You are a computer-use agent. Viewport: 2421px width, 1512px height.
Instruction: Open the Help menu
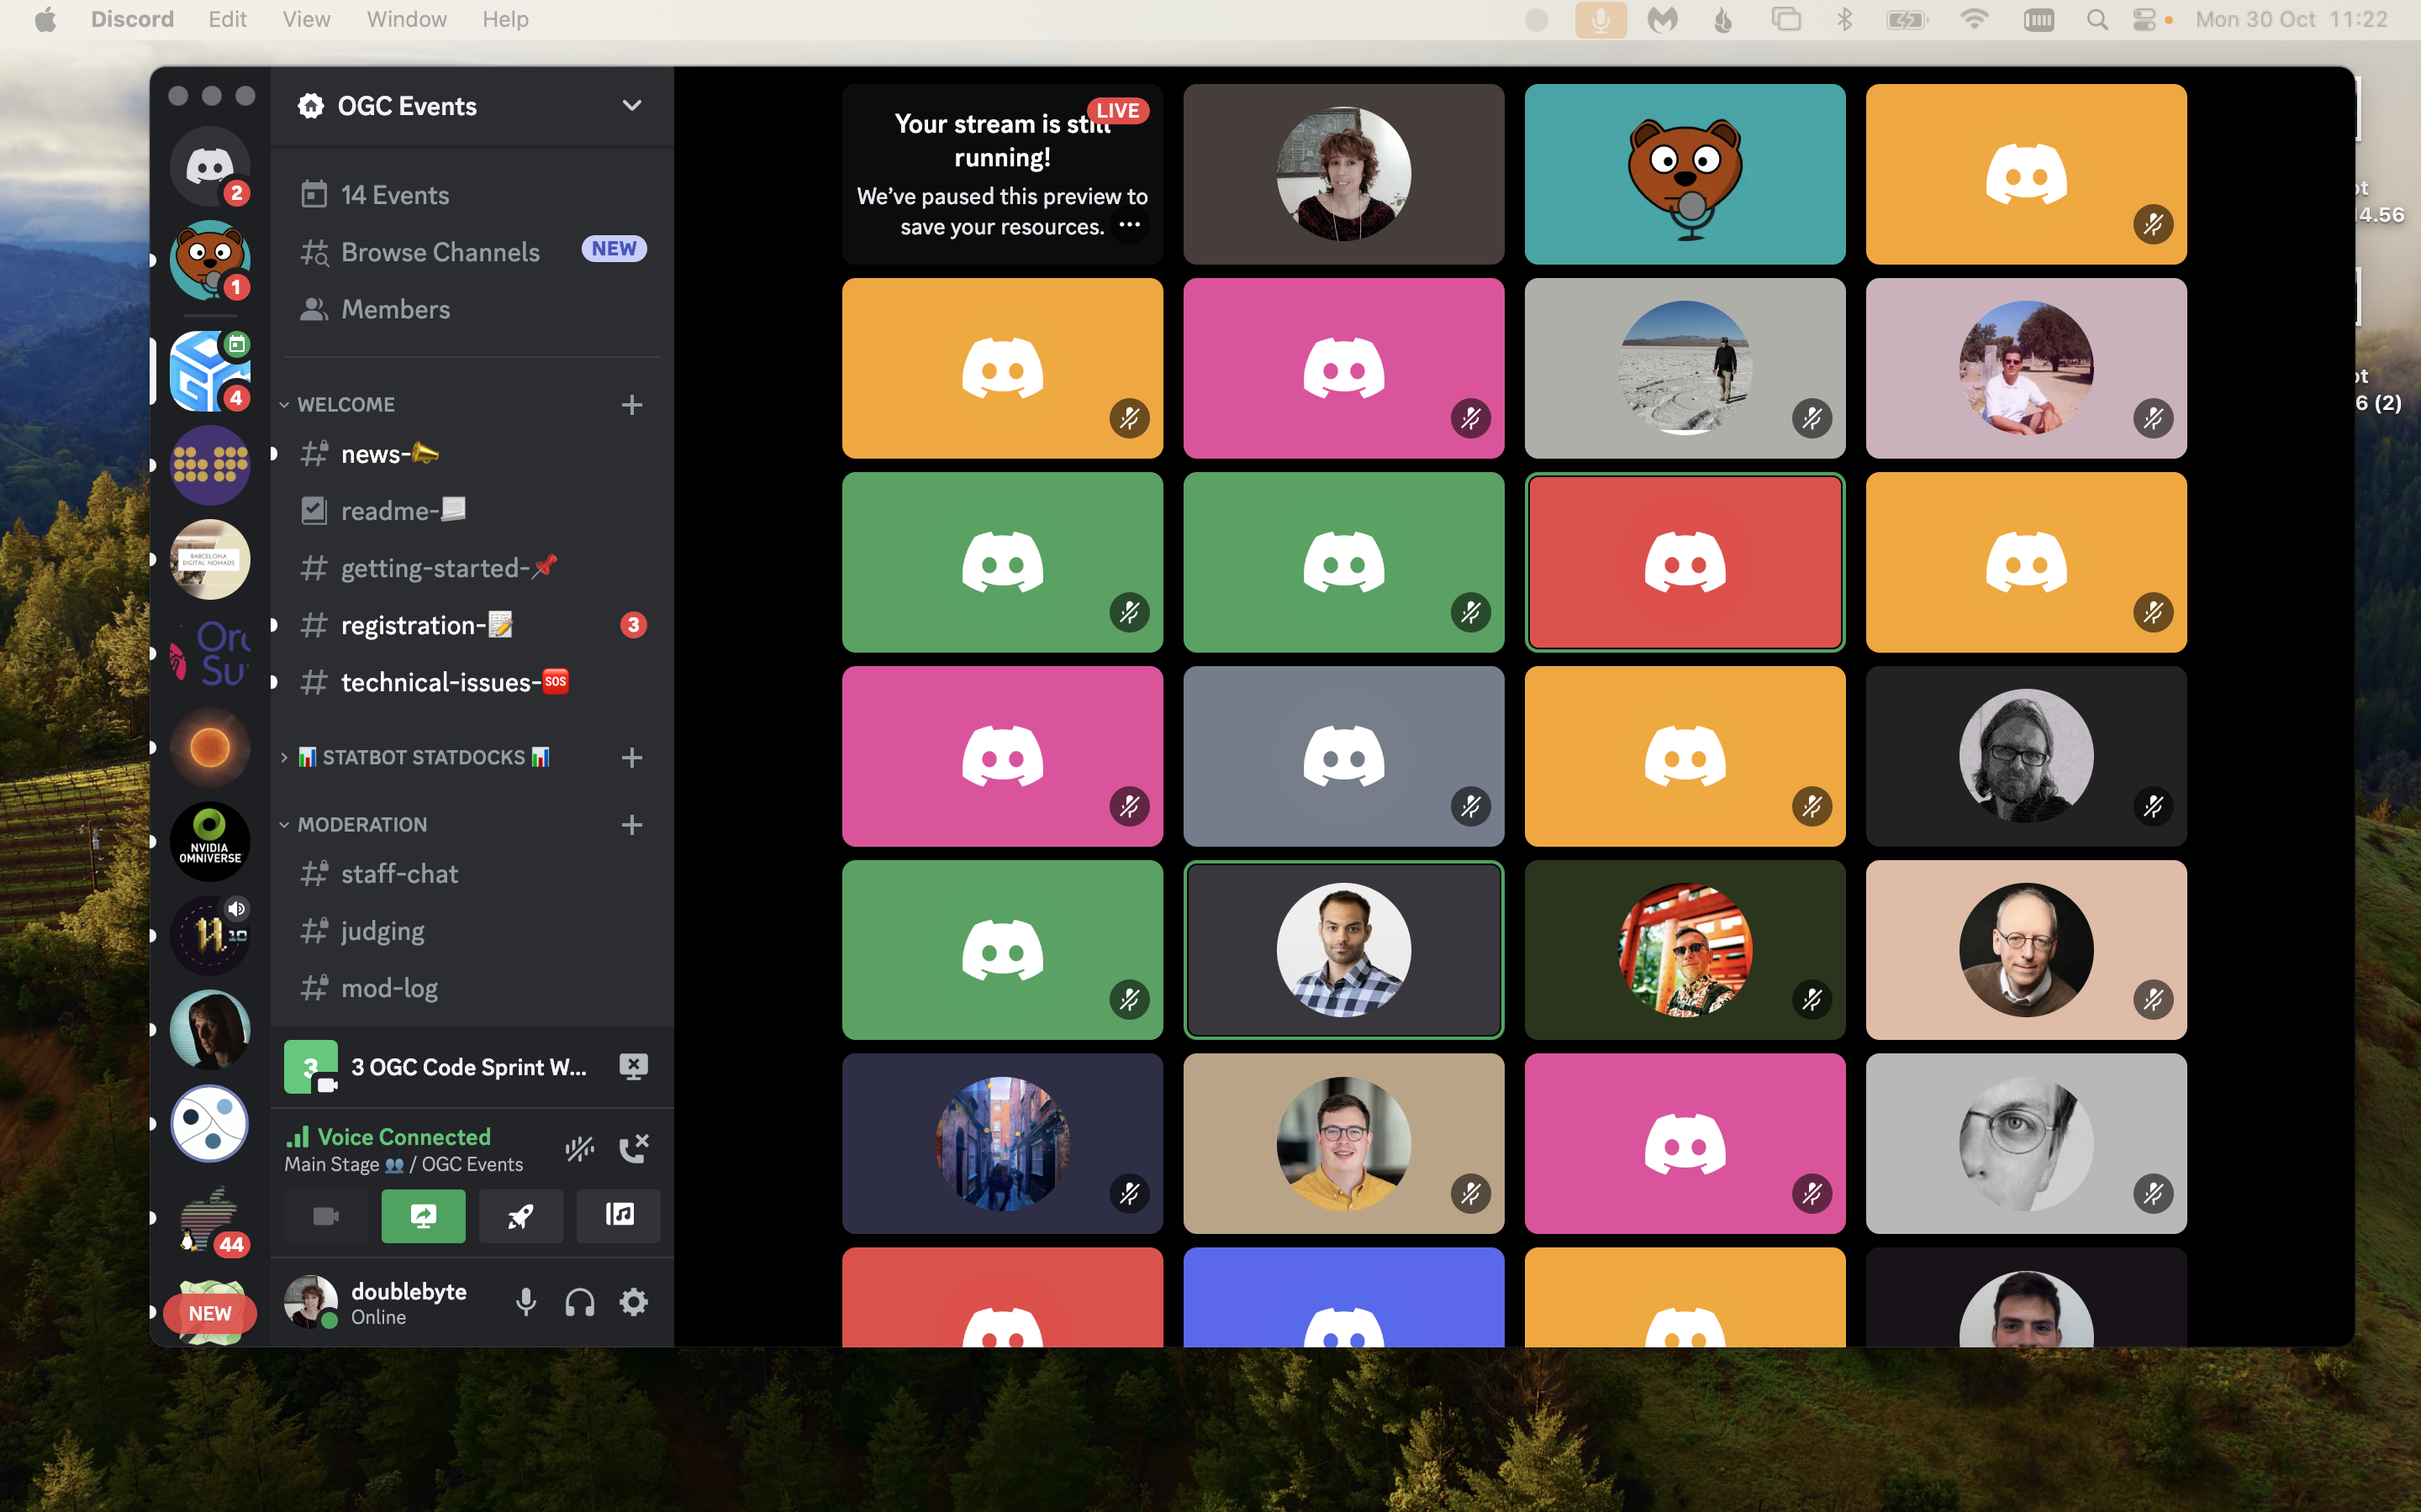click(x=505, y=20)
